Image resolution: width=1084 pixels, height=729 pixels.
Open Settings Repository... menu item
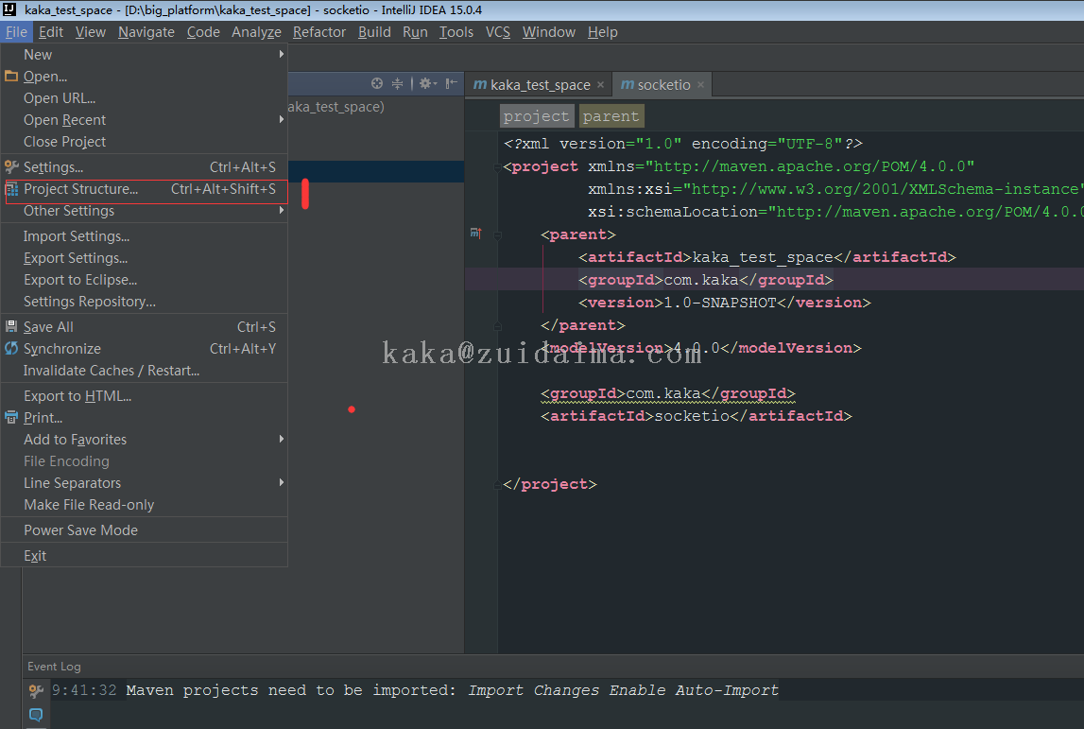[144, 301]
